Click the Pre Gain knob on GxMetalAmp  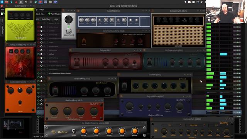tap(54, 111)
